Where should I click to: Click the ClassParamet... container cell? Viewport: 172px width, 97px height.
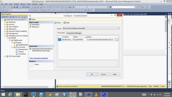pos(67,40)
